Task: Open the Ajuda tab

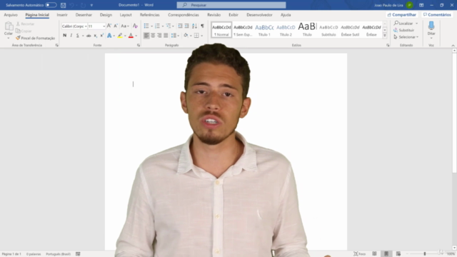Action: click(x=286, y=15)
